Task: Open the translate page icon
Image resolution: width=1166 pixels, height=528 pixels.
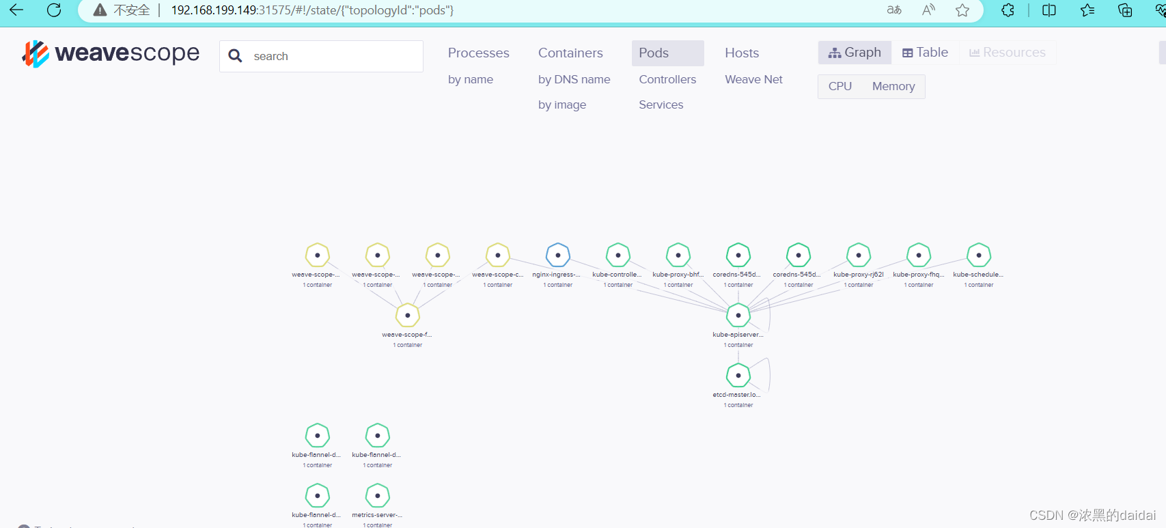Action: coord(894,10)
